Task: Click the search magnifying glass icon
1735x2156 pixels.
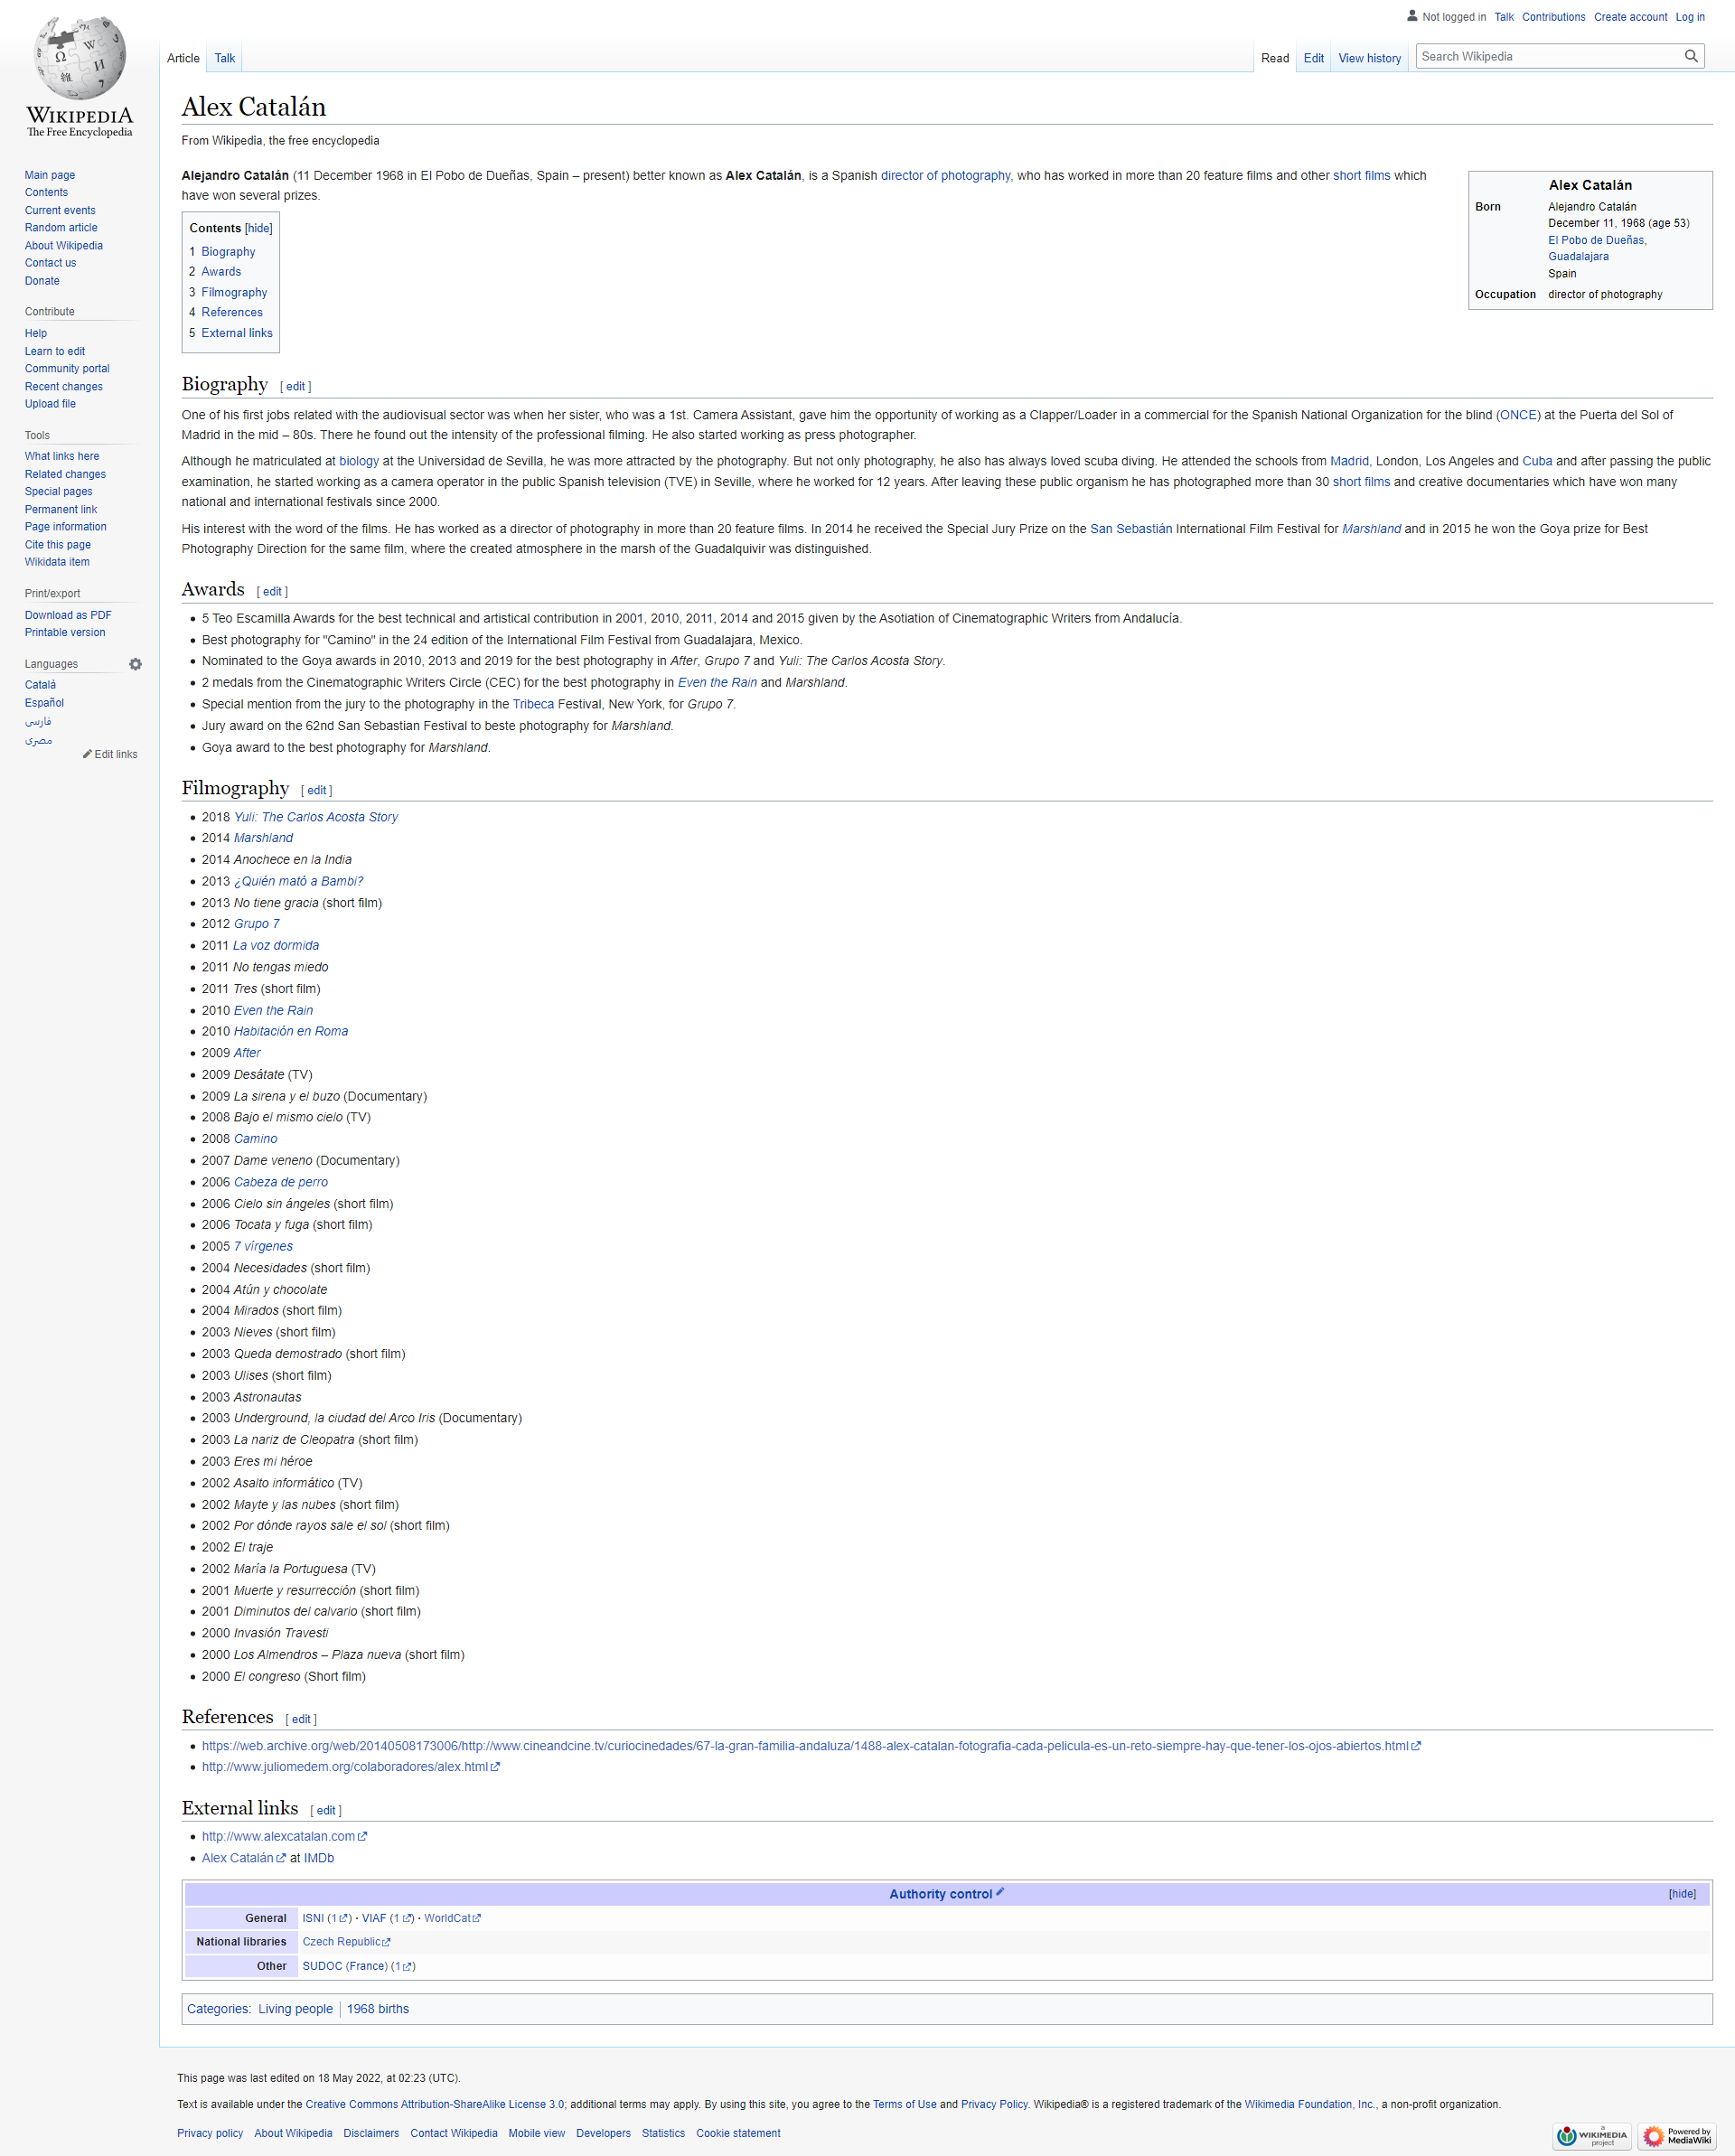Action: click(1690, 57)
